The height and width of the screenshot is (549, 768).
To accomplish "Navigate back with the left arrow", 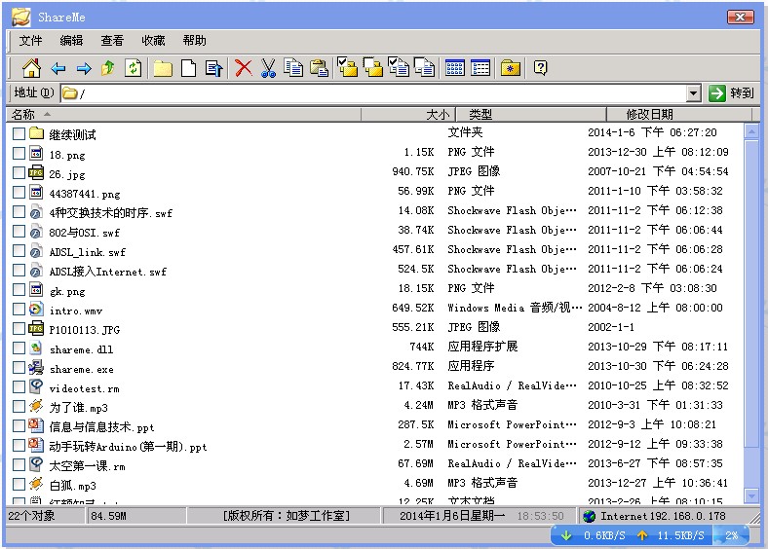I will 58,68.
